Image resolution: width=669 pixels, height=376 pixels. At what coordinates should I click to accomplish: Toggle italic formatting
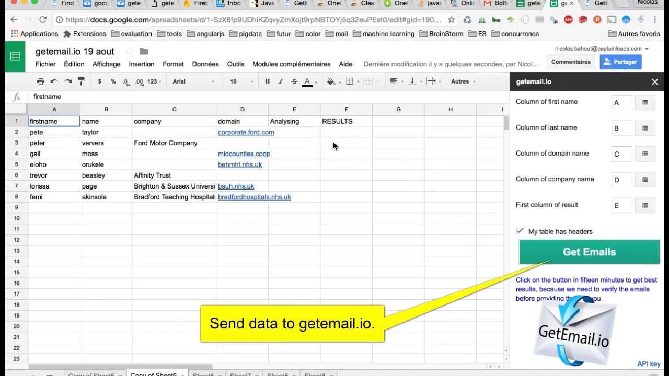[281, 81]
